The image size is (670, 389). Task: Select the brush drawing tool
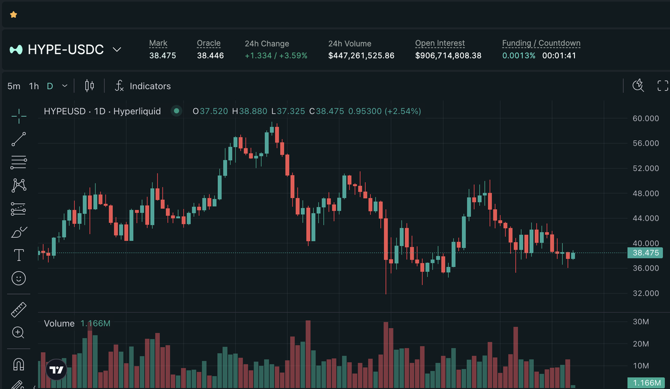click(x=18, y=232)
